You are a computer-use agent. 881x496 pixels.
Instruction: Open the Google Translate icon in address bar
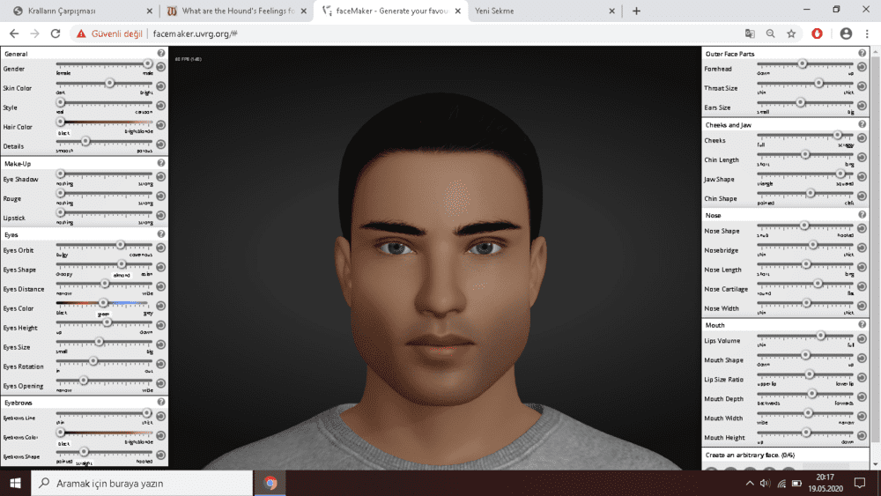[750, 33]
